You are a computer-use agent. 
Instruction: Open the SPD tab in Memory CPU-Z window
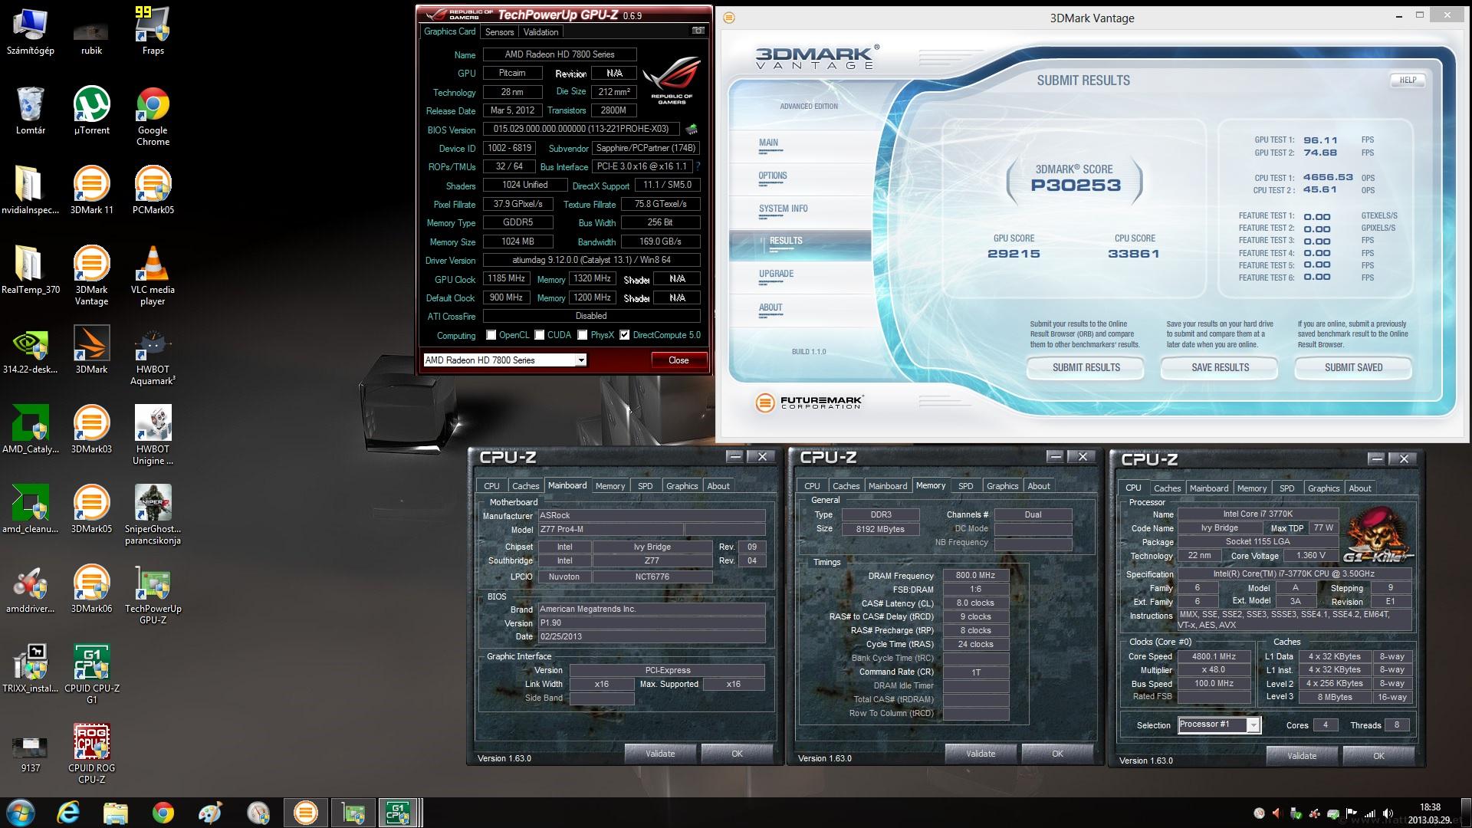[965, 486]
